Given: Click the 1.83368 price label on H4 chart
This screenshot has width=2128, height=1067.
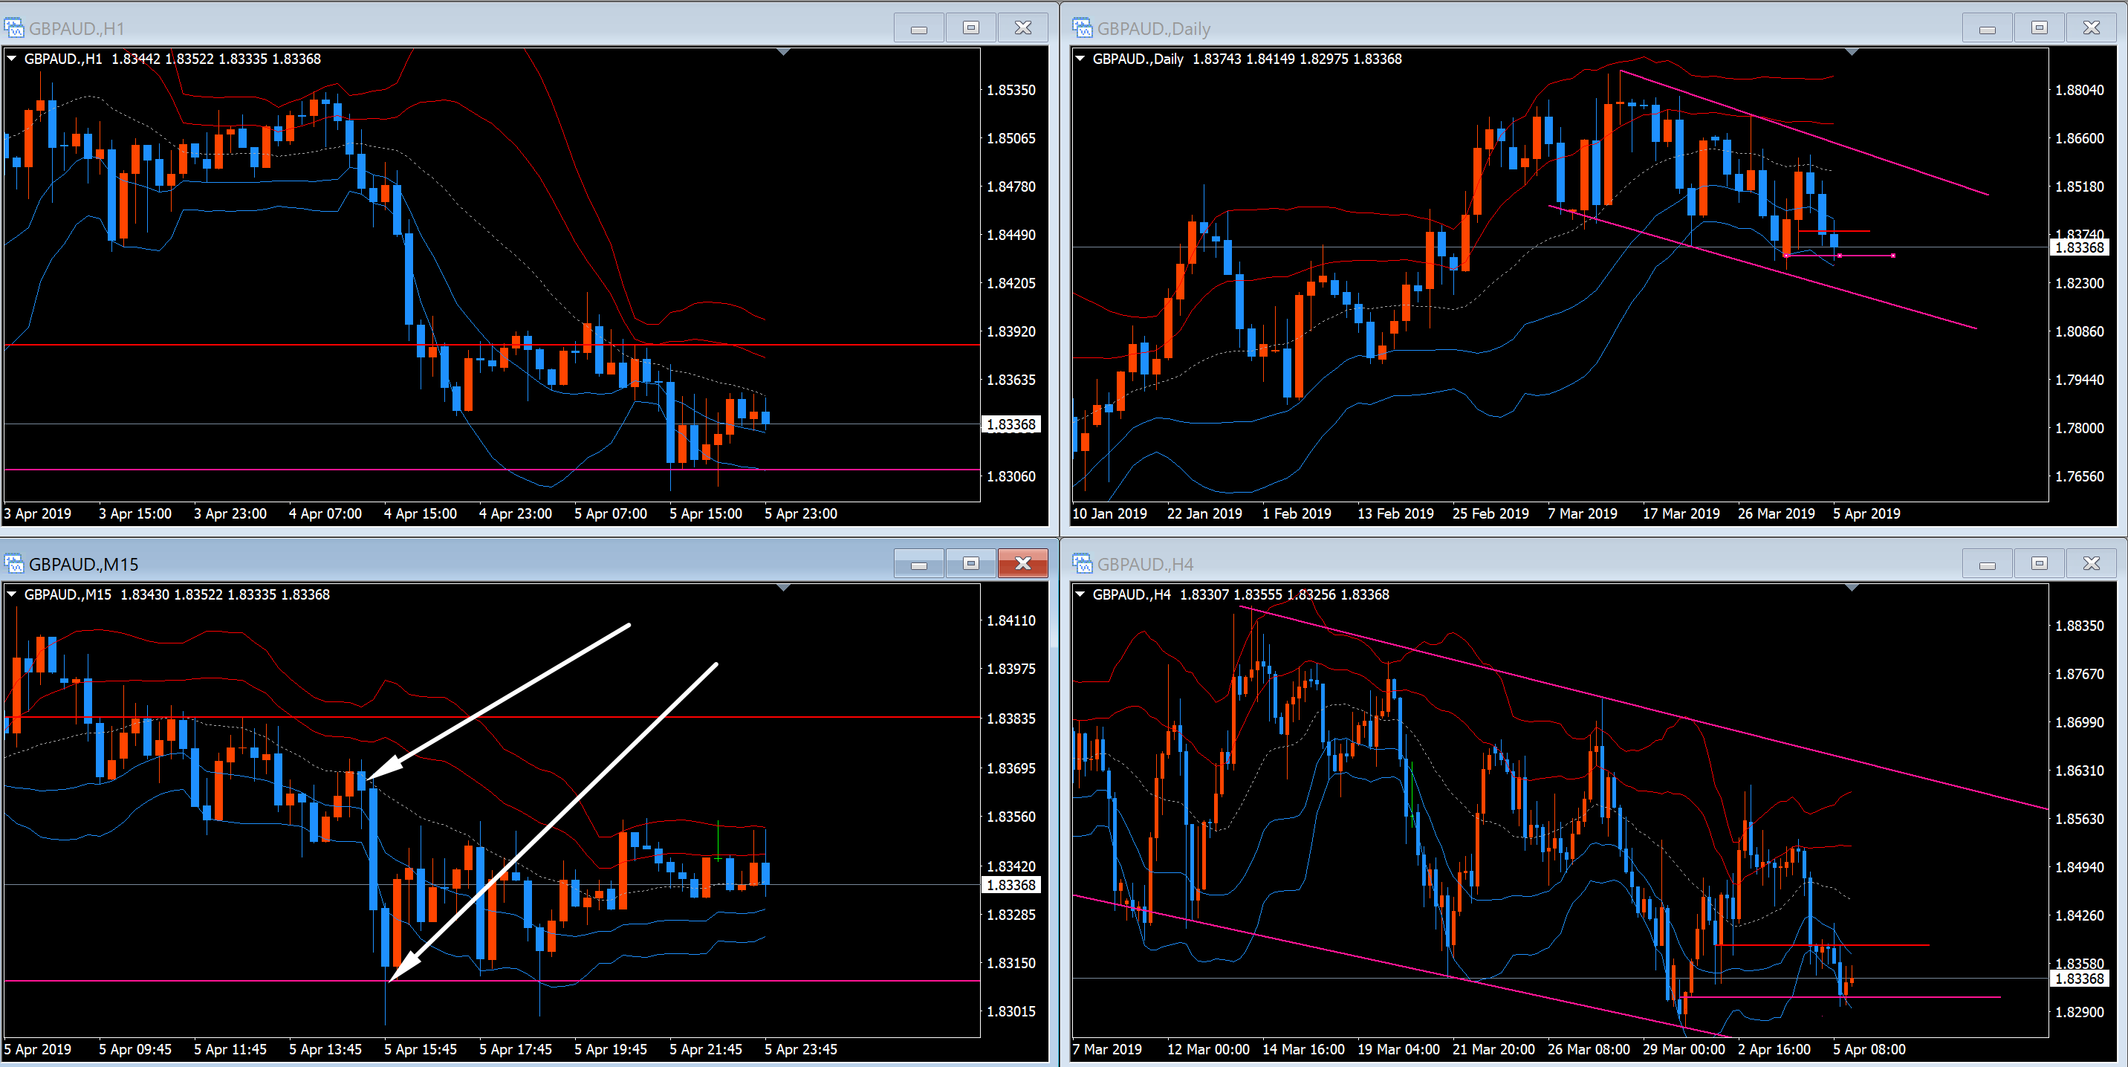Looking at the screenshot, I should (2079, 979).
